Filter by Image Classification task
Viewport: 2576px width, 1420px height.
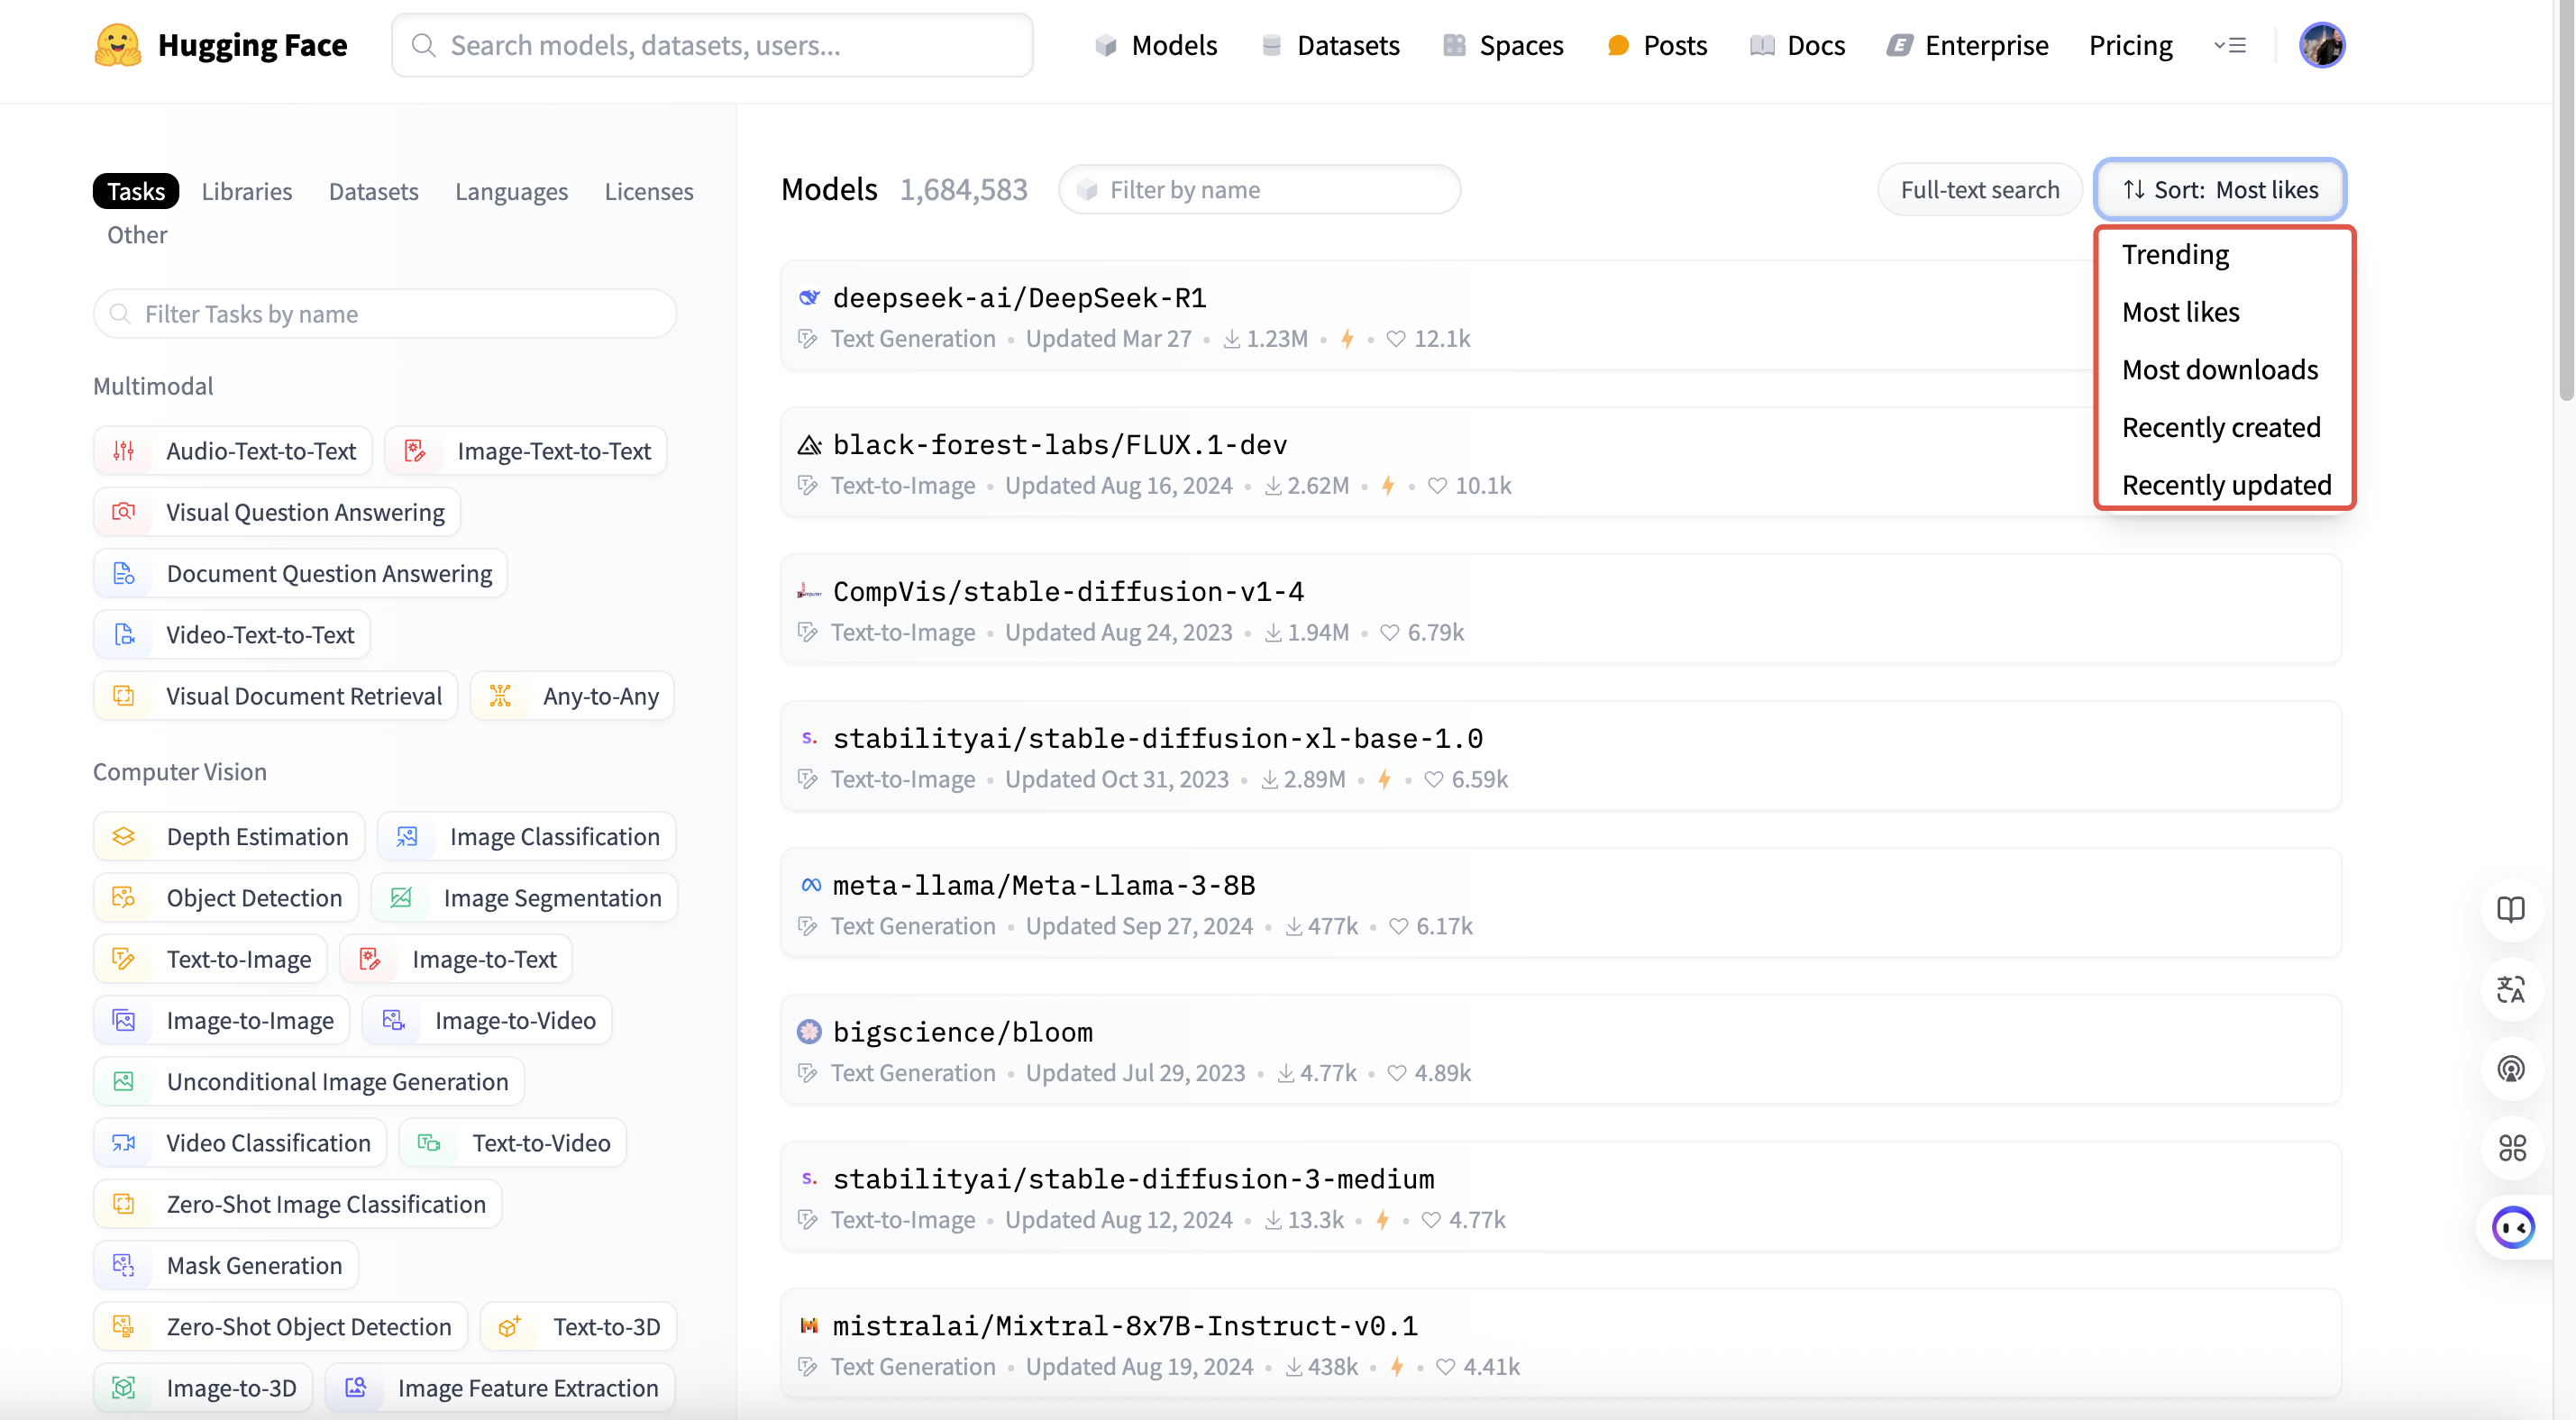click(x=527, y=837)
